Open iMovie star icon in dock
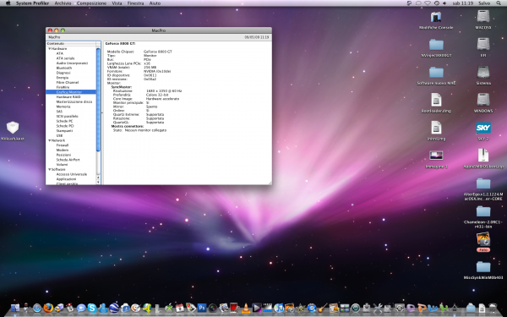Image resolution: width=507 pixels, height=317 pixels. [300, 308]
